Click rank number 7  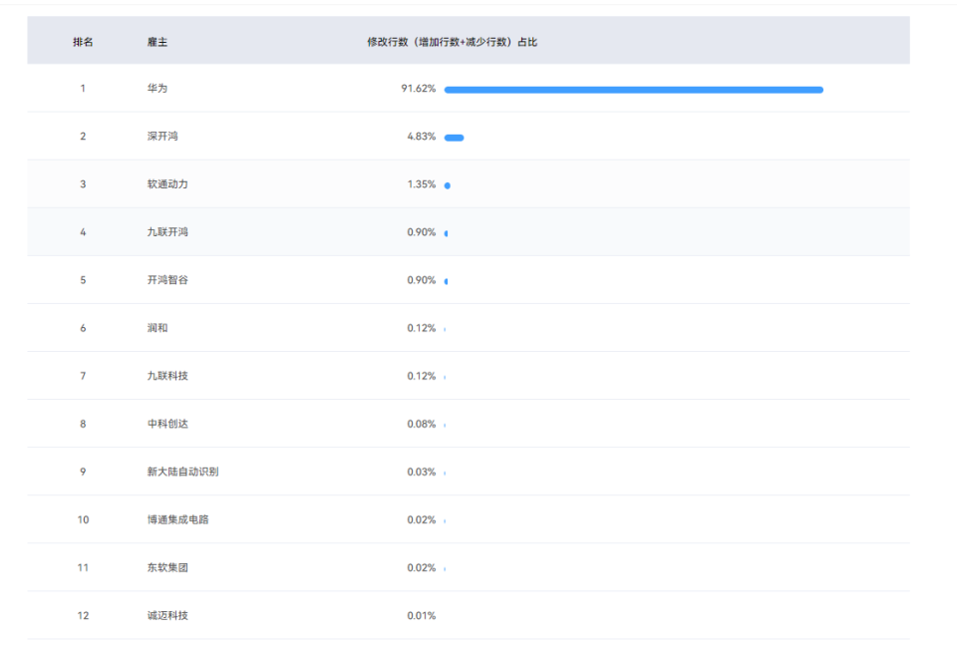pos(83,376)
